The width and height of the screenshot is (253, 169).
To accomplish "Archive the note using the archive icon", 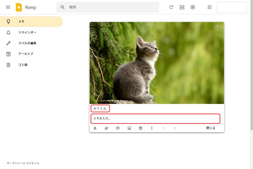I will click(141, 128).
